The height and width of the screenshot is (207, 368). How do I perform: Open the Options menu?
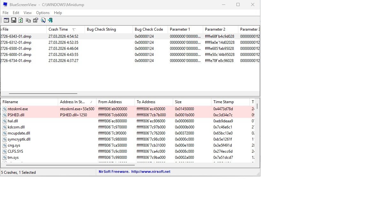coord(43,13)
